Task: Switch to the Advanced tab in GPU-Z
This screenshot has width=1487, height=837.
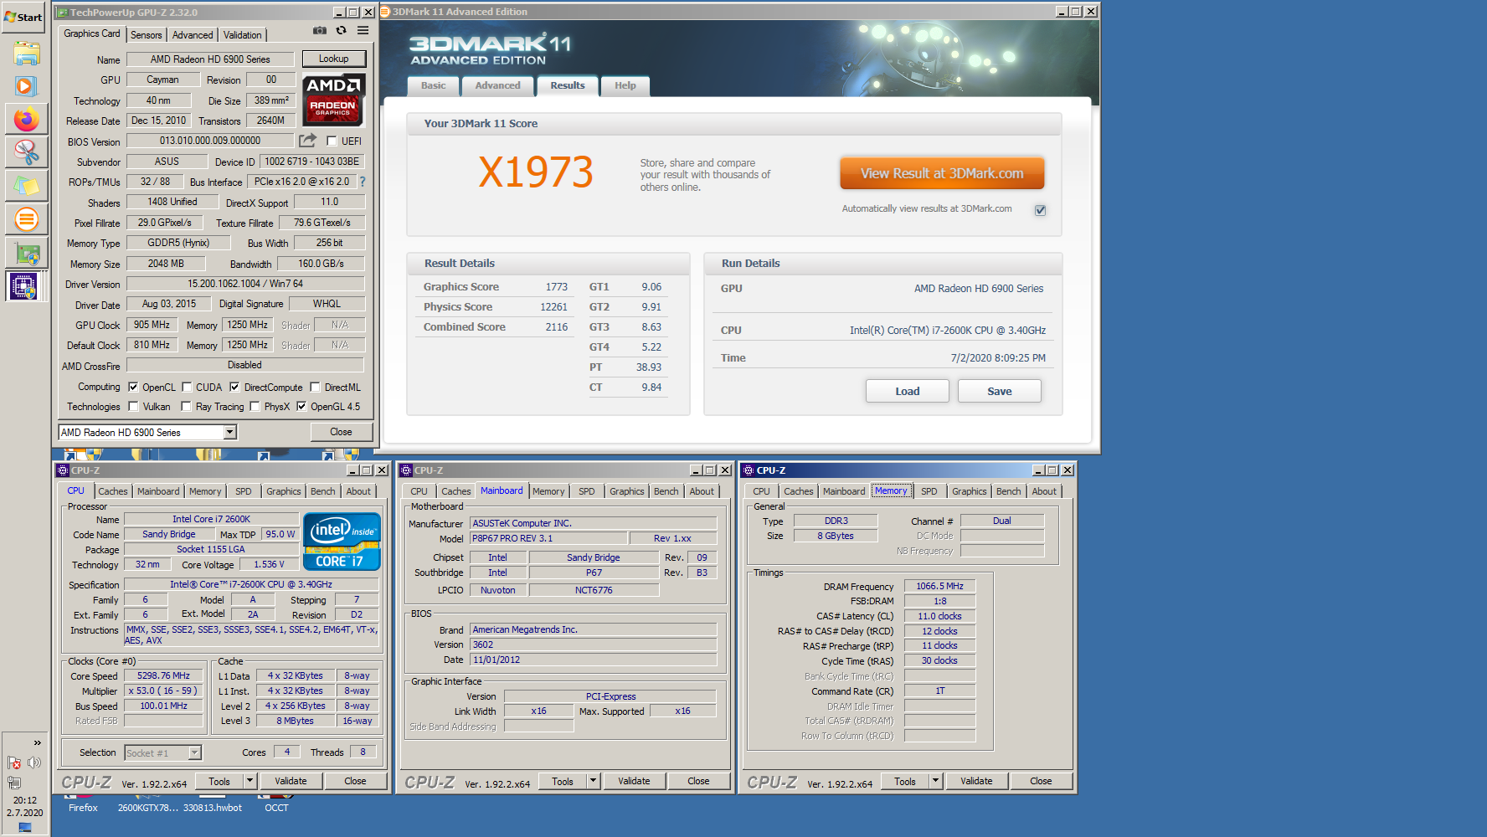Action: pyautogui.click(x=193, y=35)
